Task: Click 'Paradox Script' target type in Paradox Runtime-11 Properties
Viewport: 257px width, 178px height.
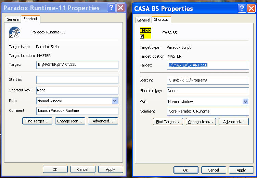Action: tap(48, 47)
